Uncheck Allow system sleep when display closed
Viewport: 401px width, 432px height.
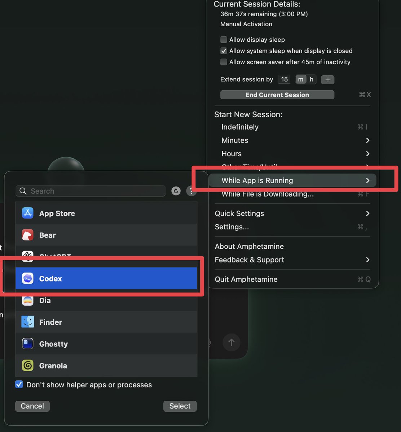click(x=224, y=51)
